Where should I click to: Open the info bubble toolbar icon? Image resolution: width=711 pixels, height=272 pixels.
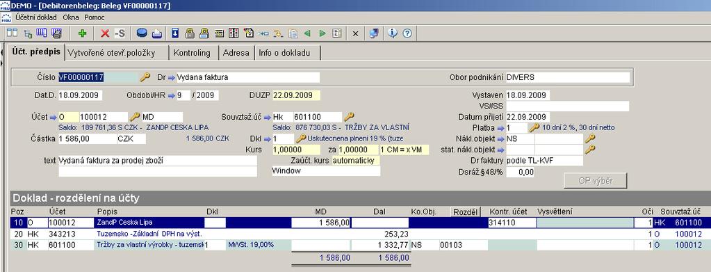393,33
